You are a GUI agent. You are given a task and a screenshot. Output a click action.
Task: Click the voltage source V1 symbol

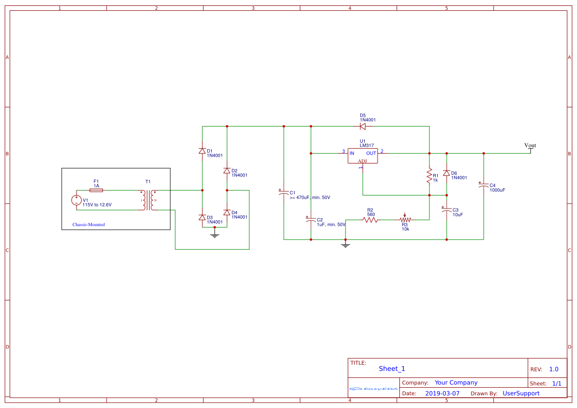coord(77,200)
